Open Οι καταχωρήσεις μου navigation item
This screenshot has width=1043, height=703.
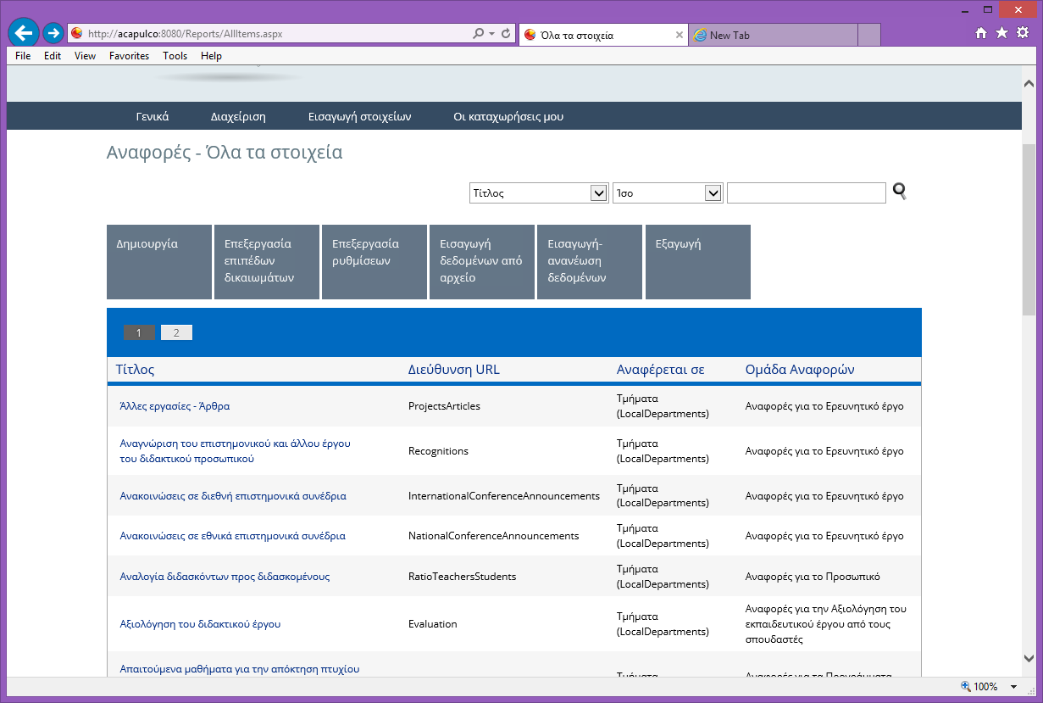tap(508, 117)
